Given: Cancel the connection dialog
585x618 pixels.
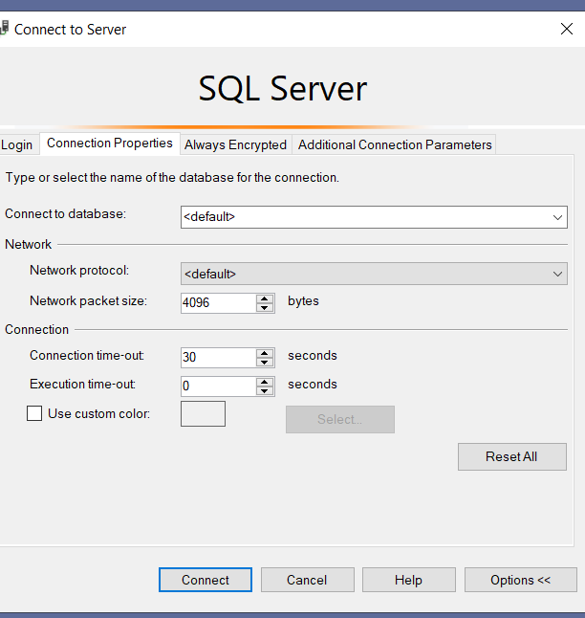Looking at the screenshot, I should 307,580.
